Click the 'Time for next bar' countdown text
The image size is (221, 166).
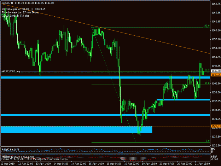[x=20, y=12]
